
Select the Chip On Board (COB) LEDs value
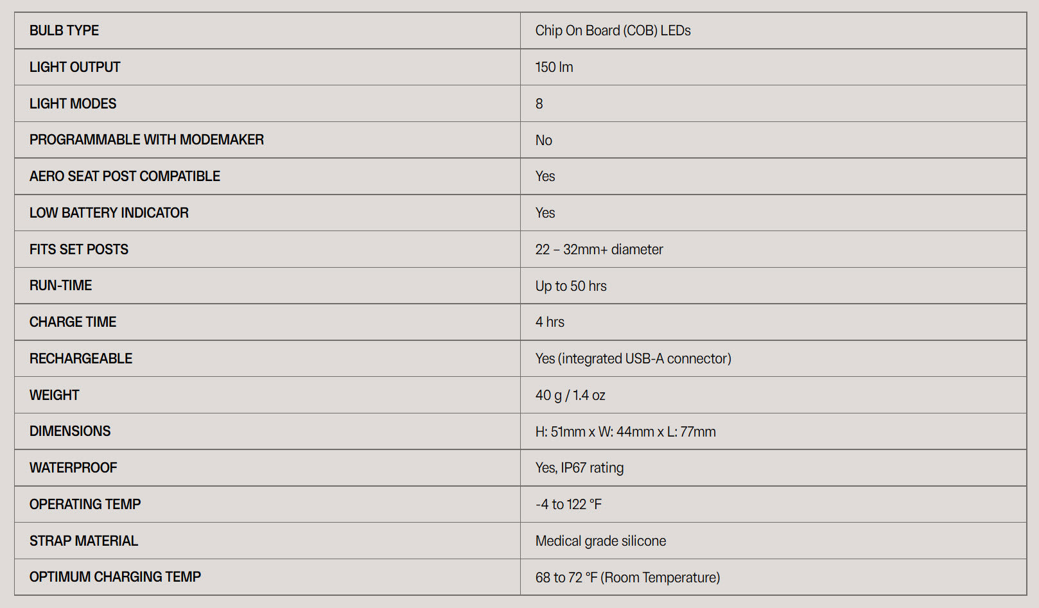[x=613, y=31]
